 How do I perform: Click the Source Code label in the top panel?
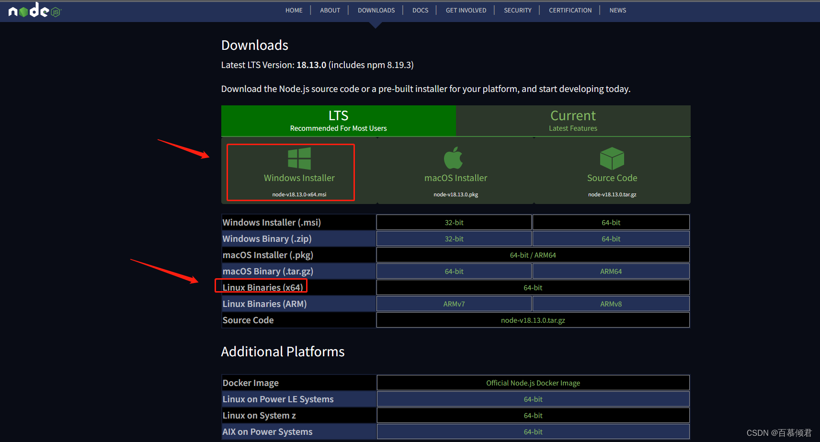(x=612, y=178)
